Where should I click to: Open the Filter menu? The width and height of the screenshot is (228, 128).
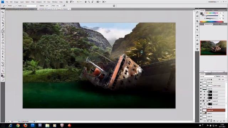pos(33,2)
